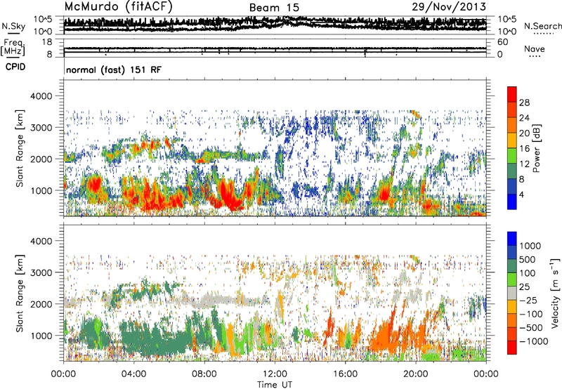Click the '18' frequency axis tick
Image resolution: width=562 pixels, height=389 pixels.
tap(47, 42)
